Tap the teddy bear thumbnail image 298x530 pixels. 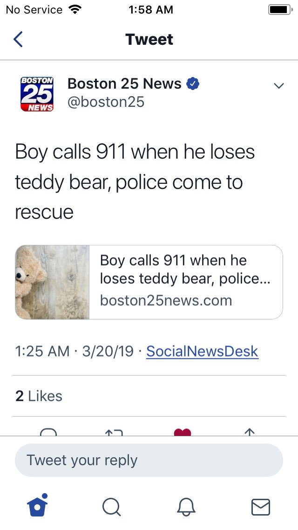(52, 282)
